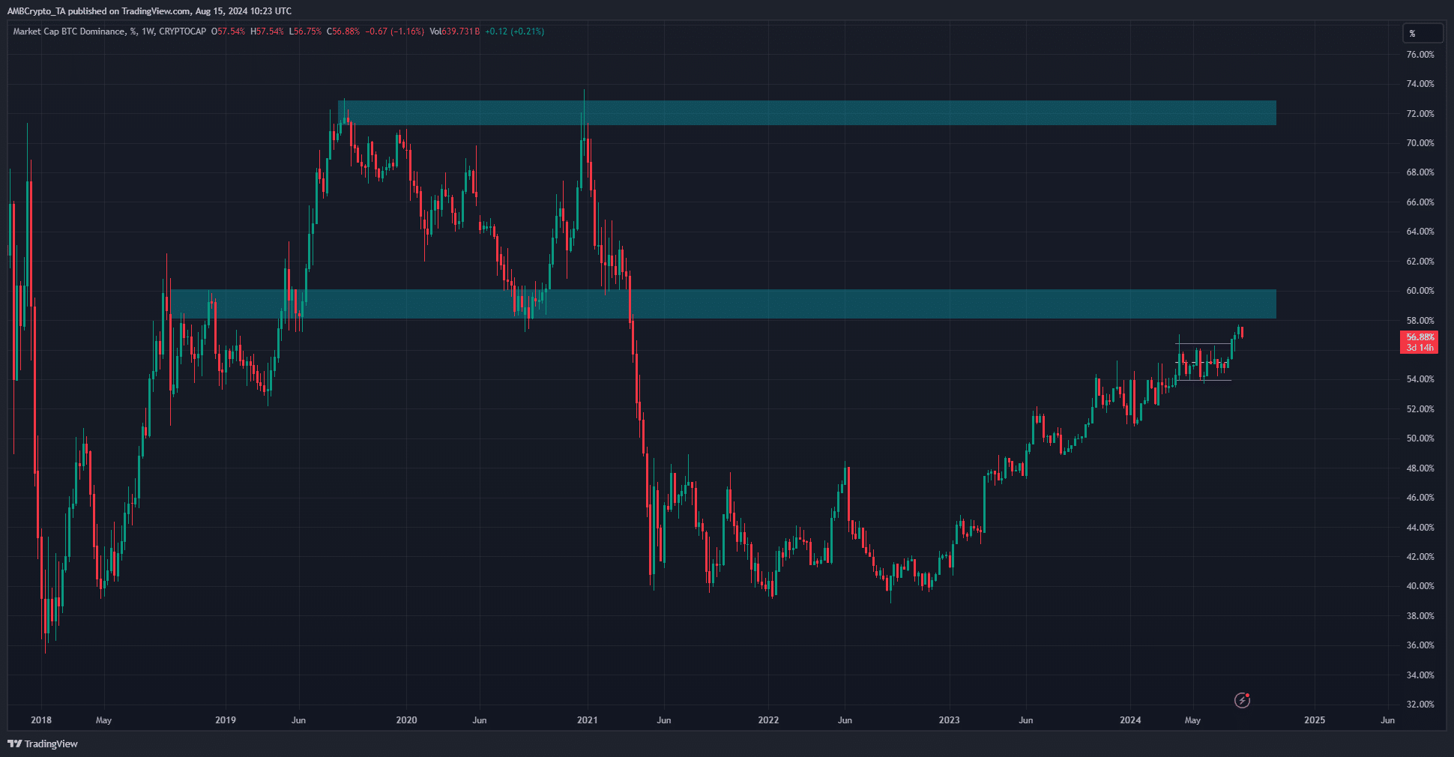Click the 2018 label on time axis

pyautogui.click(x=41, y=720)
